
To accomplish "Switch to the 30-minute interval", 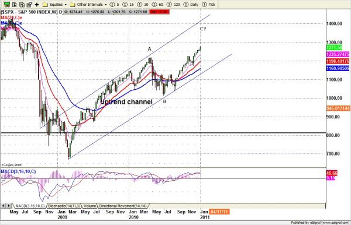I will (143, 5).
